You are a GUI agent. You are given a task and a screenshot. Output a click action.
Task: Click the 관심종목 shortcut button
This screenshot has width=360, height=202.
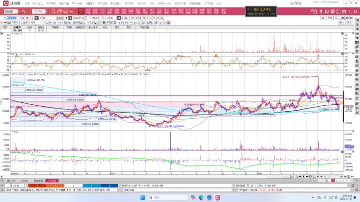110,11
